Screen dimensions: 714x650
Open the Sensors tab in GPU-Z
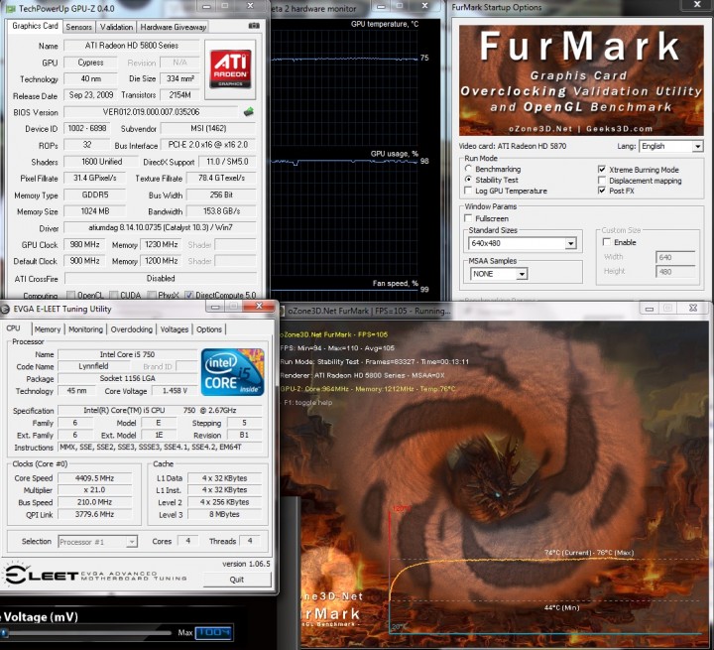(78, 27)
